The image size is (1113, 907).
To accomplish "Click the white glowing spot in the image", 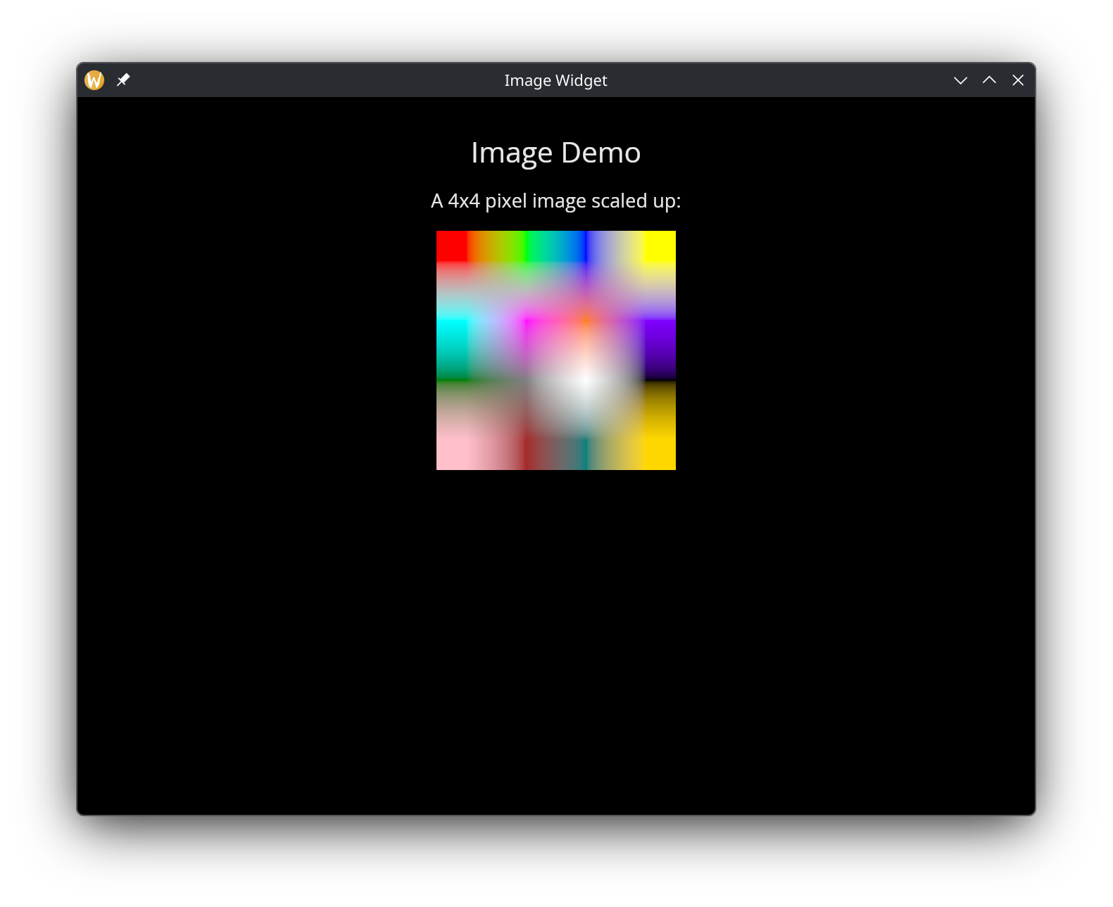I will pyautogui.click(x=586, y=381).
